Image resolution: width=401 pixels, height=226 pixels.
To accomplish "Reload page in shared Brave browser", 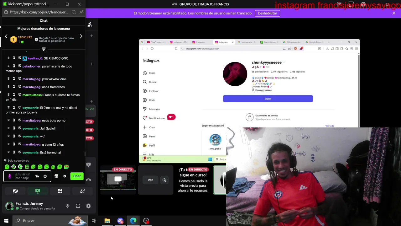I will click(152, 49).
